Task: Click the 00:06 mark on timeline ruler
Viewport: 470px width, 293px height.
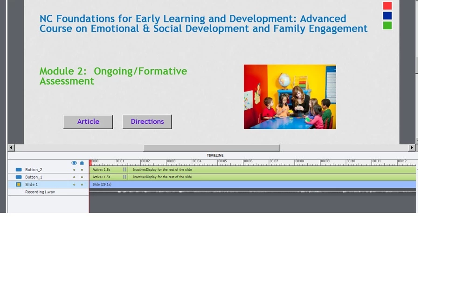Action: pos(248,161)
